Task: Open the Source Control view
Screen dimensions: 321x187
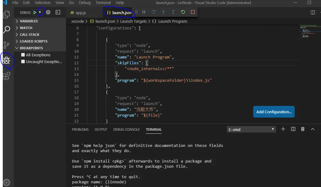Action: (6, 45)
